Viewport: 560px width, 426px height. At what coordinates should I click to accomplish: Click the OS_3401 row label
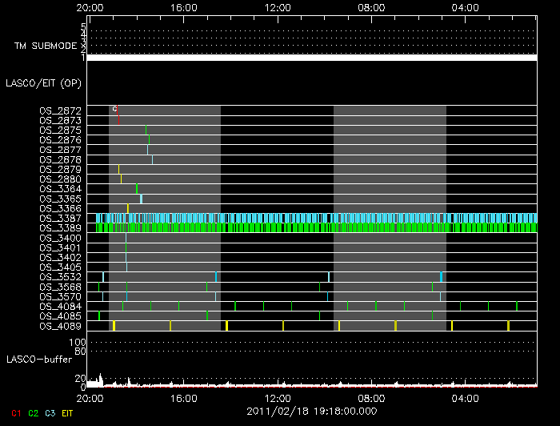[60, 247]
